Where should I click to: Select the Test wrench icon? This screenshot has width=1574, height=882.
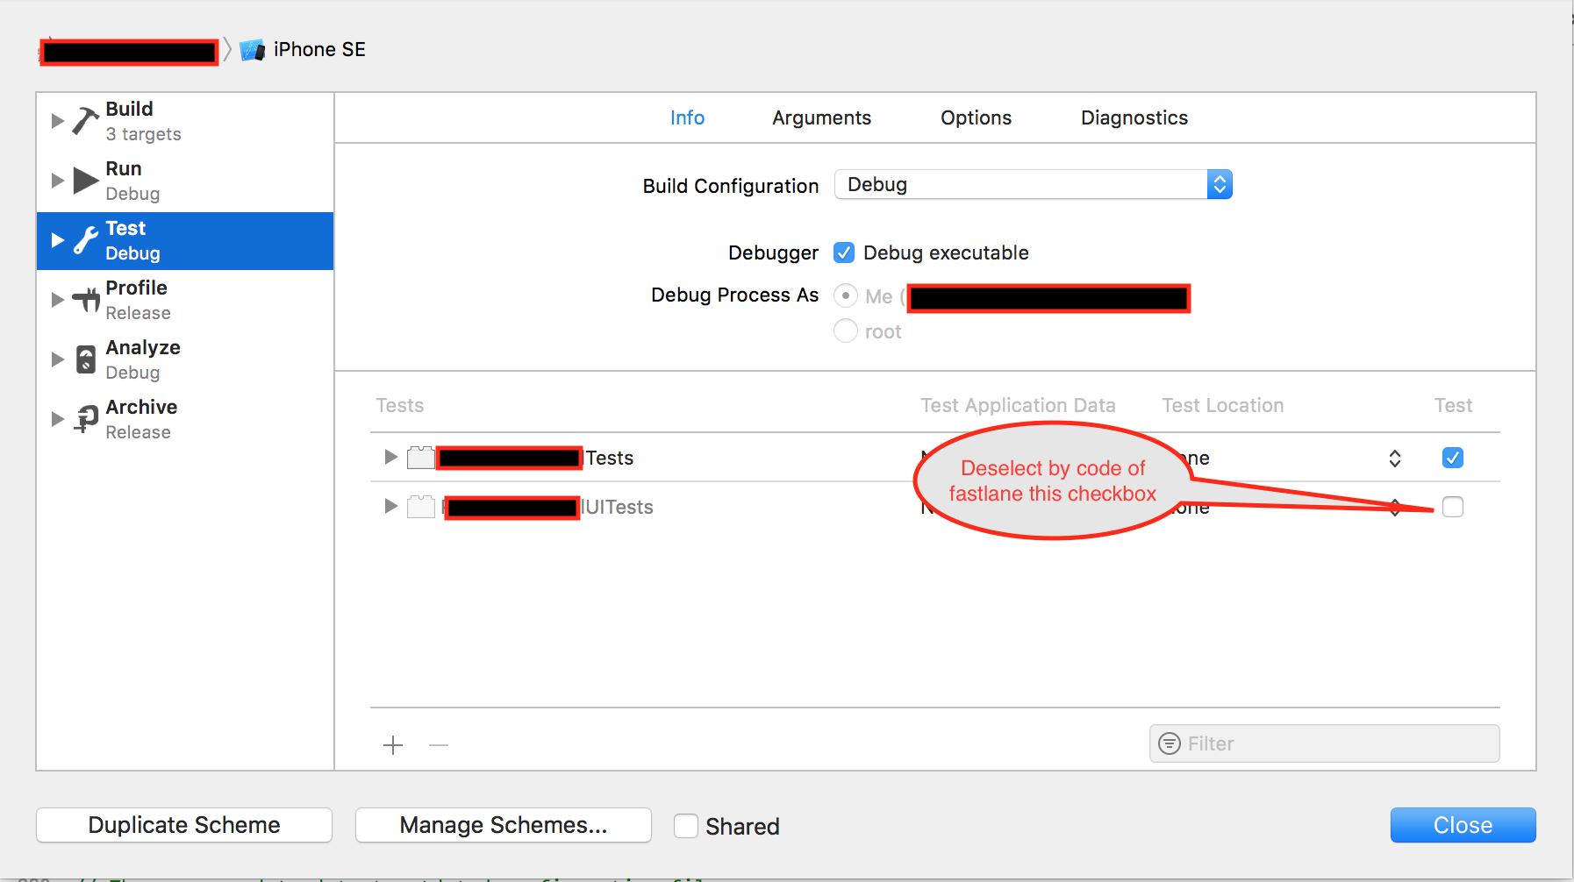click(84, 239)
